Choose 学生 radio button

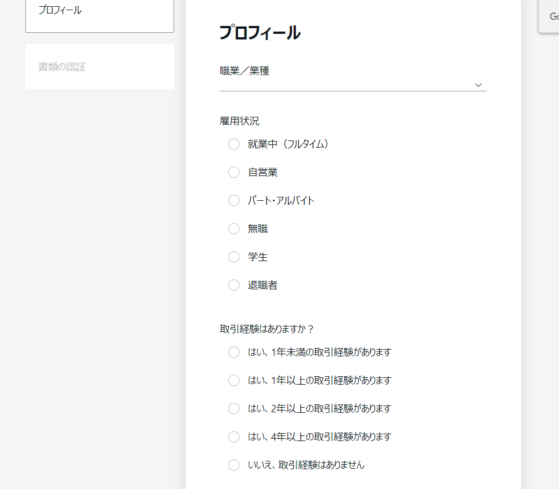(x=234, y=257)
